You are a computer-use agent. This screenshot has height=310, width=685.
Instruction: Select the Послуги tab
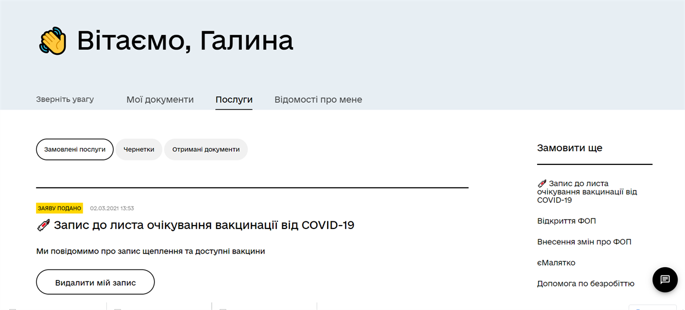[234, 100]
